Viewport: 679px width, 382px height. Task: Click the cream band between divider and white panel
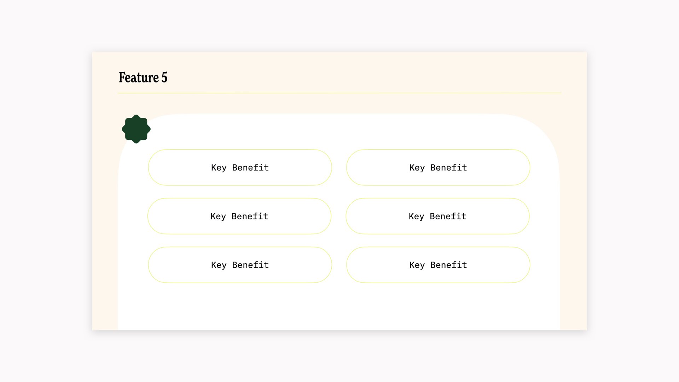[x=339, y=103]
